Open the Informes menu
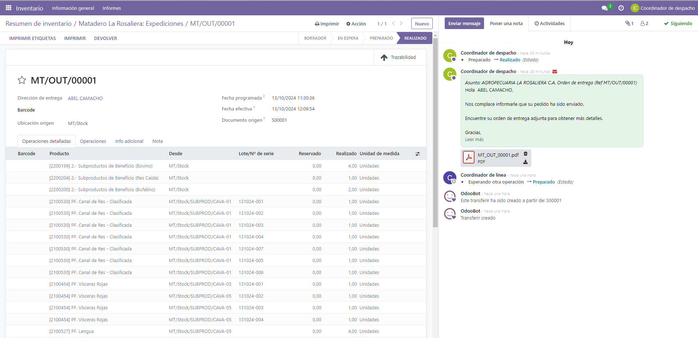 (112, 8)
